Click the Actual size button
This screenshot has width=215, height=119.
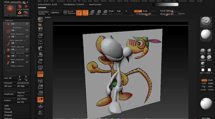pyautogui.click(x=40, y=93)
